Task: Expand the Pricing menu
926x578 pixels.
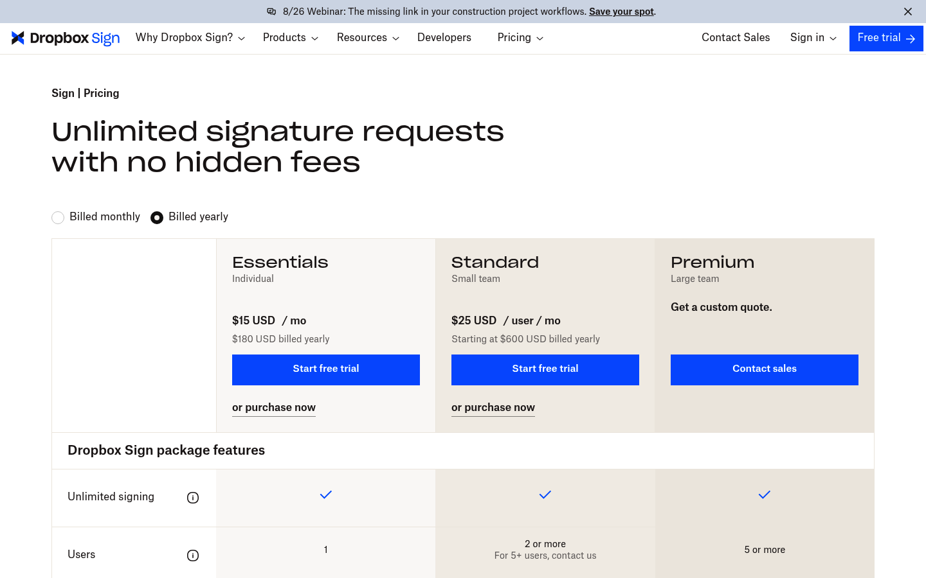Action: pyautogui.click(x=520, y=38)
